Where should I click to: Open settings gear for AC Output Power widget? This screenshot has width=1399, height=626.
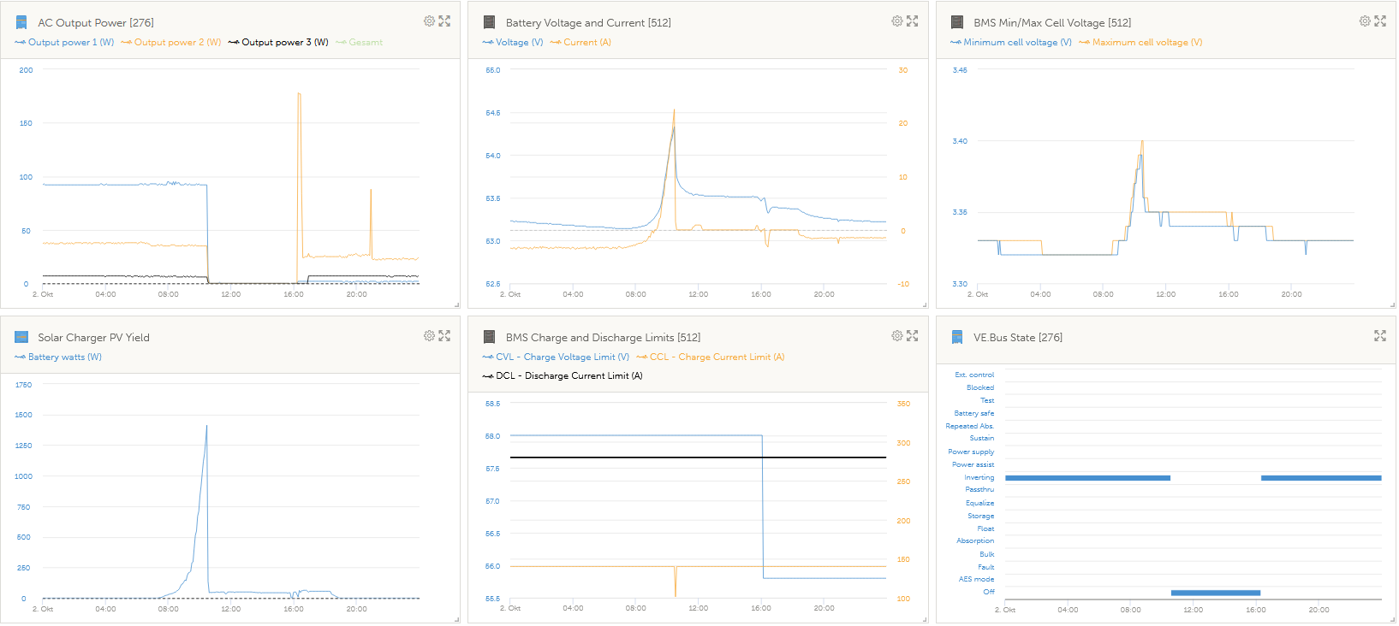[x=429, y=21]
